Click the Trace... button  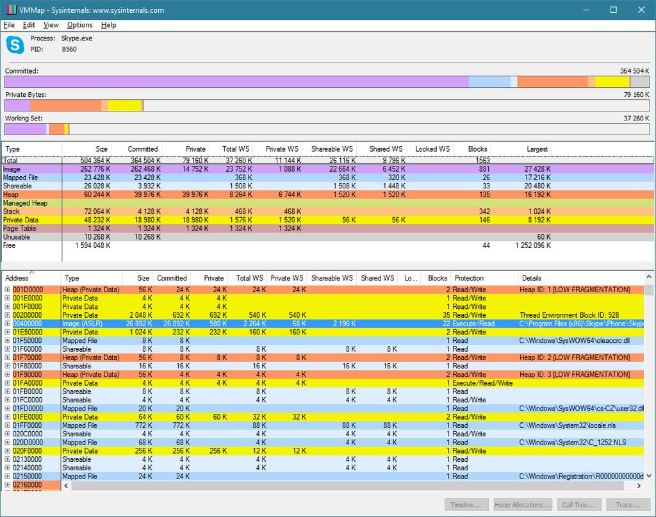(x=628, y=505)
